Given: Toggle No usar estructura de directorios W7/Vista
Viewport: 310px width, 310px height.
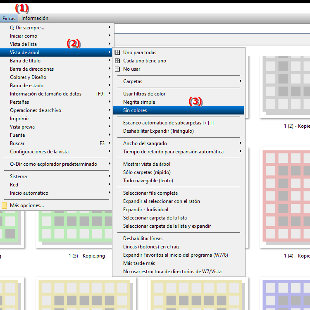Looking at the screenshot, I should coord(179,272).
